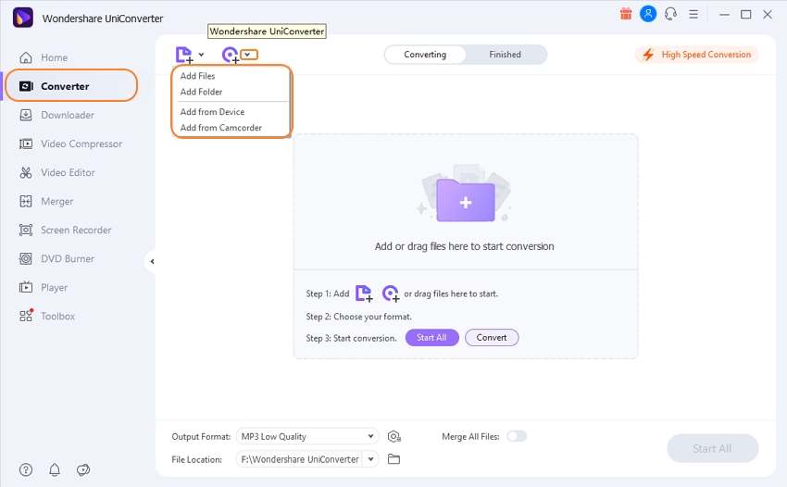787x487 pixels.
Task: Choose Add from Device menu entry
Action: (212, 112)
